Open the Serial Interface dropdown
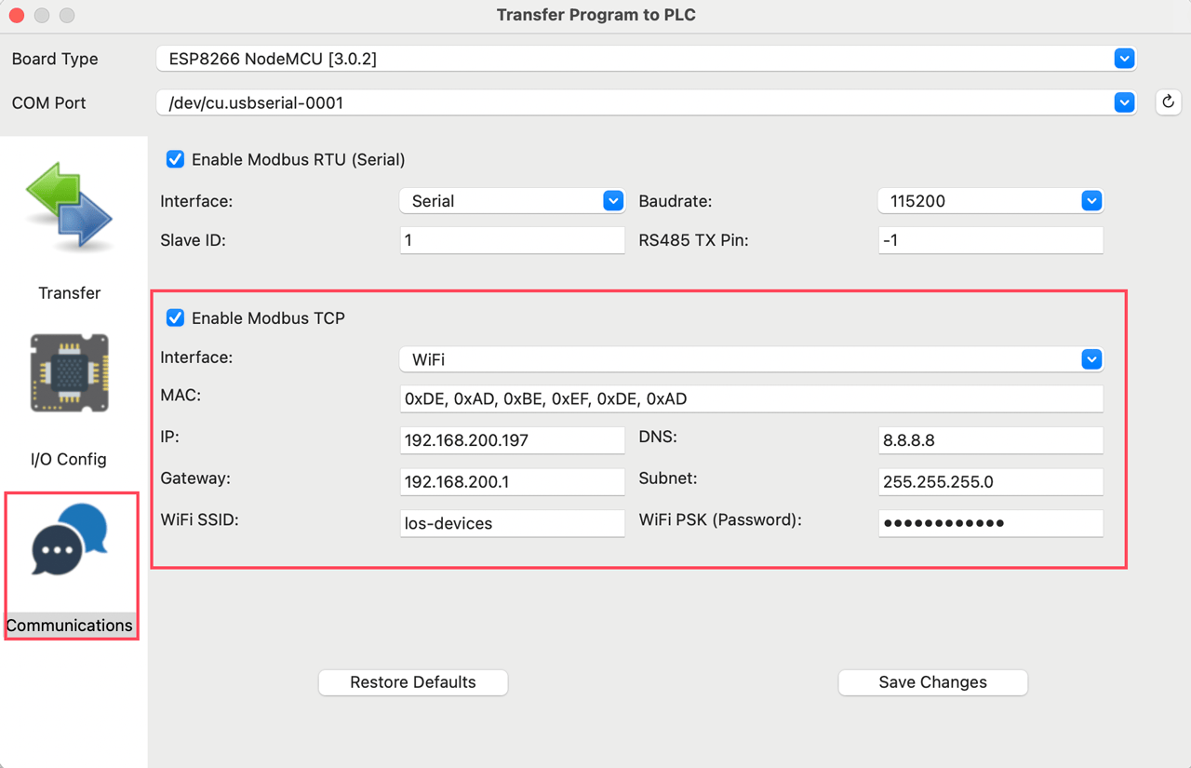This screenshot has height=768, width=1191. pyautogui.click(x=612, y=200)
